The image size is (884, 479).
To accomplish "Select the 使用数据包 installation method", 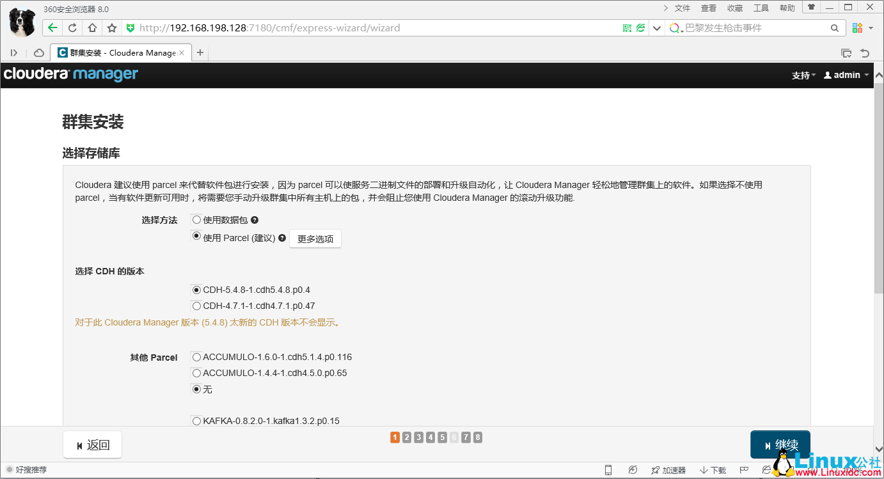I will coord(196,219).
